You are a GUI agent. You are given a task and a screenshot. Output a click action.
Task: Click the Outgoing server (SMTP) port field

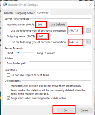click(42, 36)
